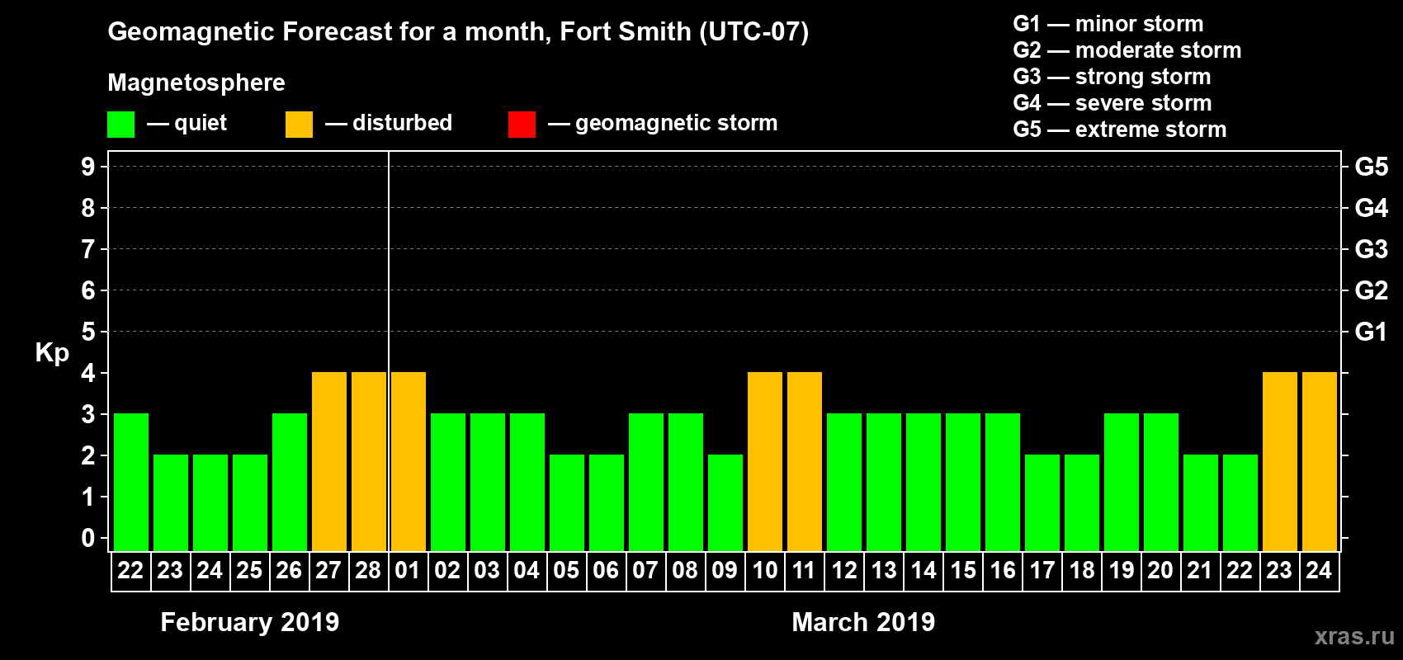The width and height of the screenshot is (1403, 660).
Task: Click the March 17 green bar
Action: click(x=1042, y=503)
